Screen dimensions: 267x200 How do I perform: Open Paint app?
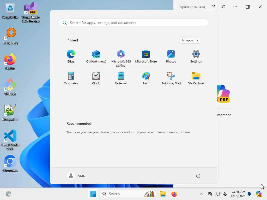pyautogui.click(x=146, y=78)
